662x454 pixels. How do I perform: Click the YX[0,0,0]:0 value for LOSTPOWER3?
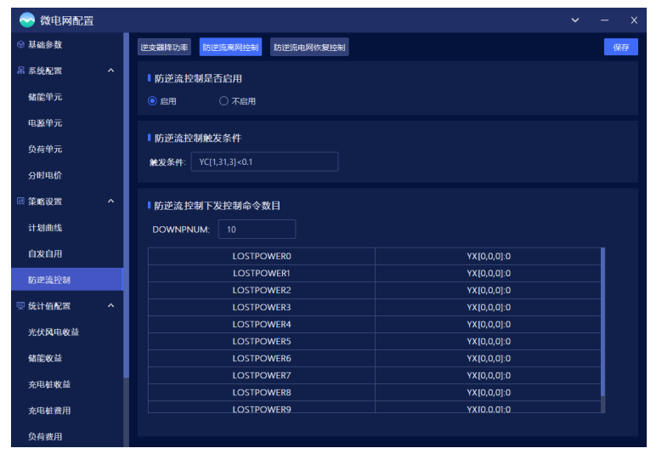[x=489, y=308]
